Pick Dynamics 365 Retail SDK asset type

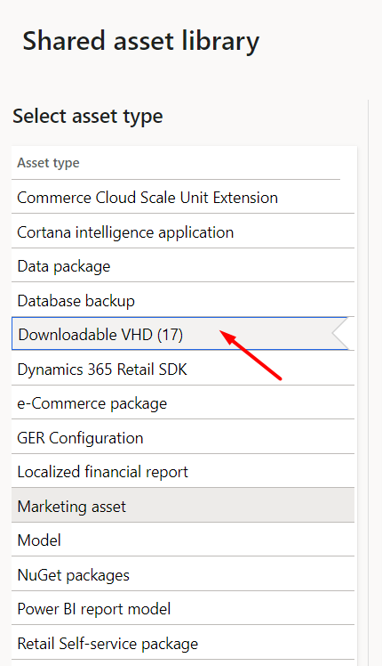tap(183, 369)
